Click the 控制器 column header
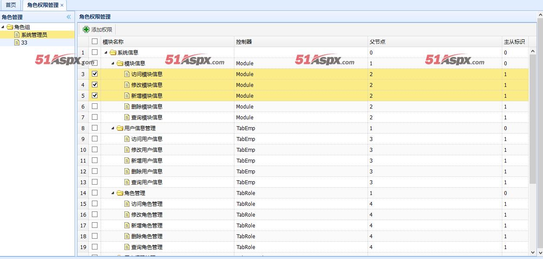 click(244, 42)
